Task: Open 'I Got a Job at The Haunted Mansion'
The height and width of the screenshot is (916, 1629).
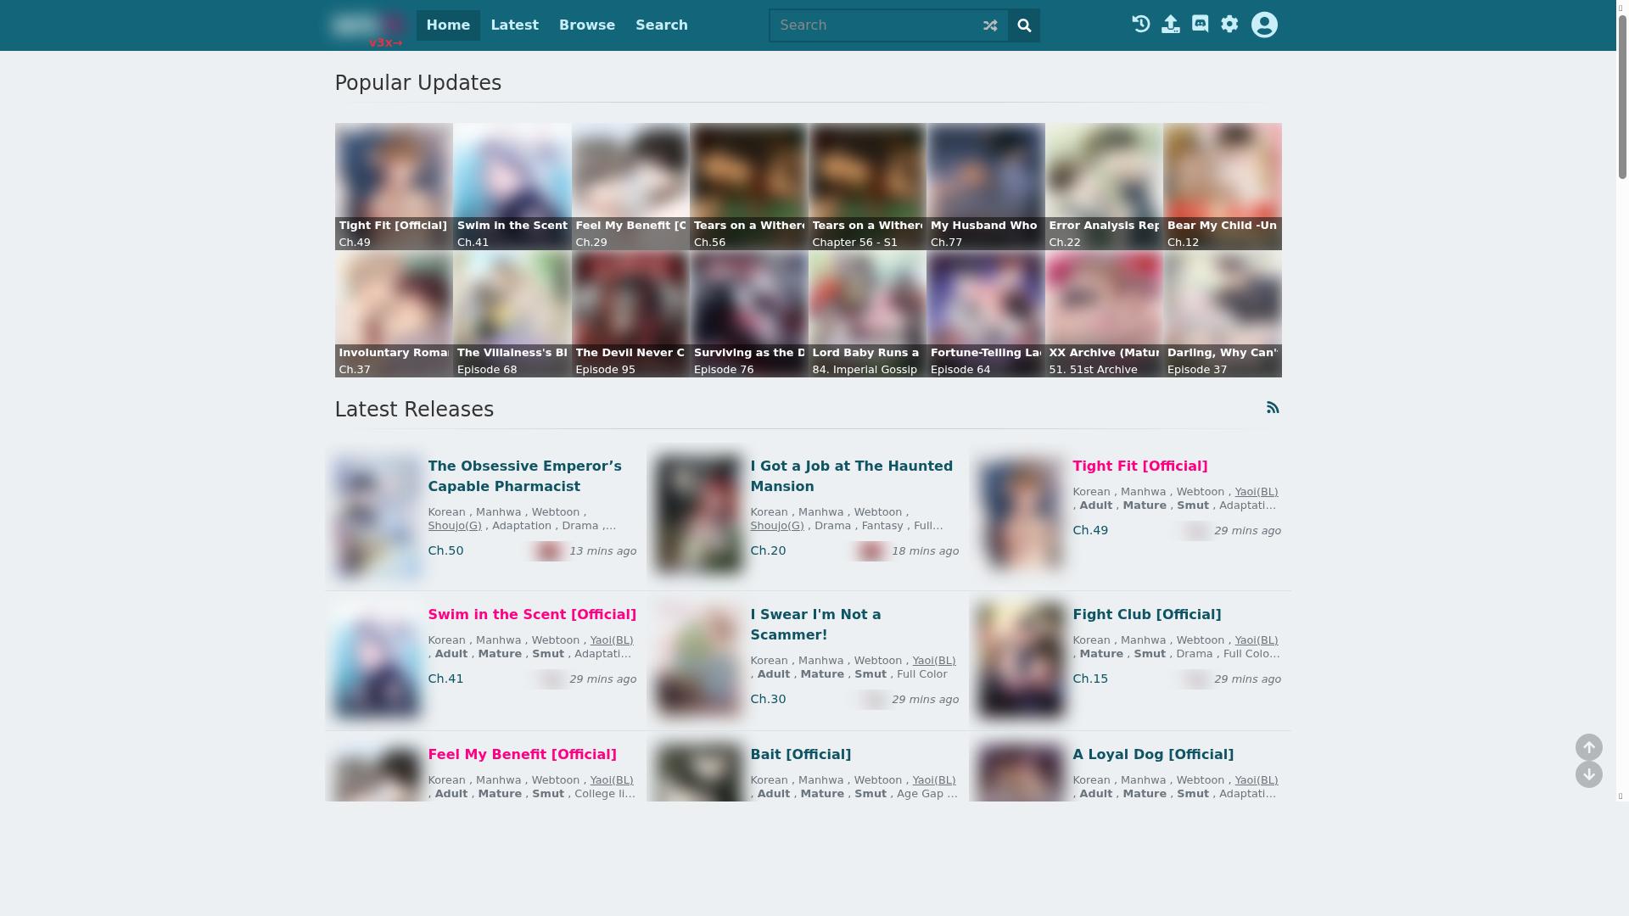Action: (851, 476)
